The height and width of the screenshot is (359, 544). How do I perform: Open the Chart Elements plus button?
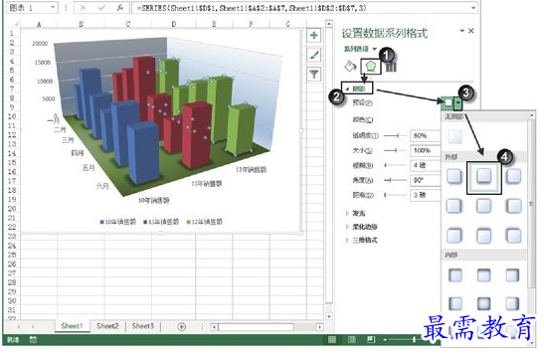tap(313, 36)
